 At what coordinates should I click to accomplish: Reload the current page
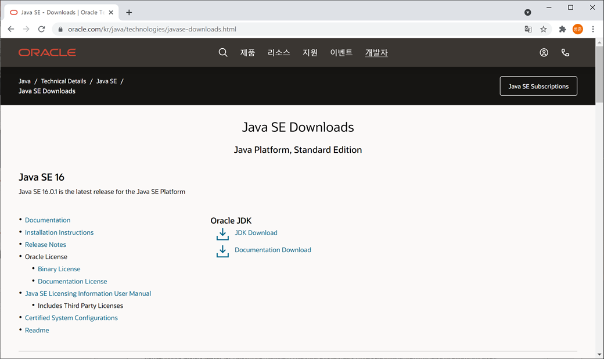coord(42,29)
